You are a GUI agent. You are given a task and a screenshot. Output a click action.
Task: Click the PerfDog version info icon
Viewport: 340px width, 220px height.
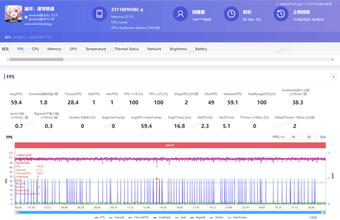(x=277, y=4)
